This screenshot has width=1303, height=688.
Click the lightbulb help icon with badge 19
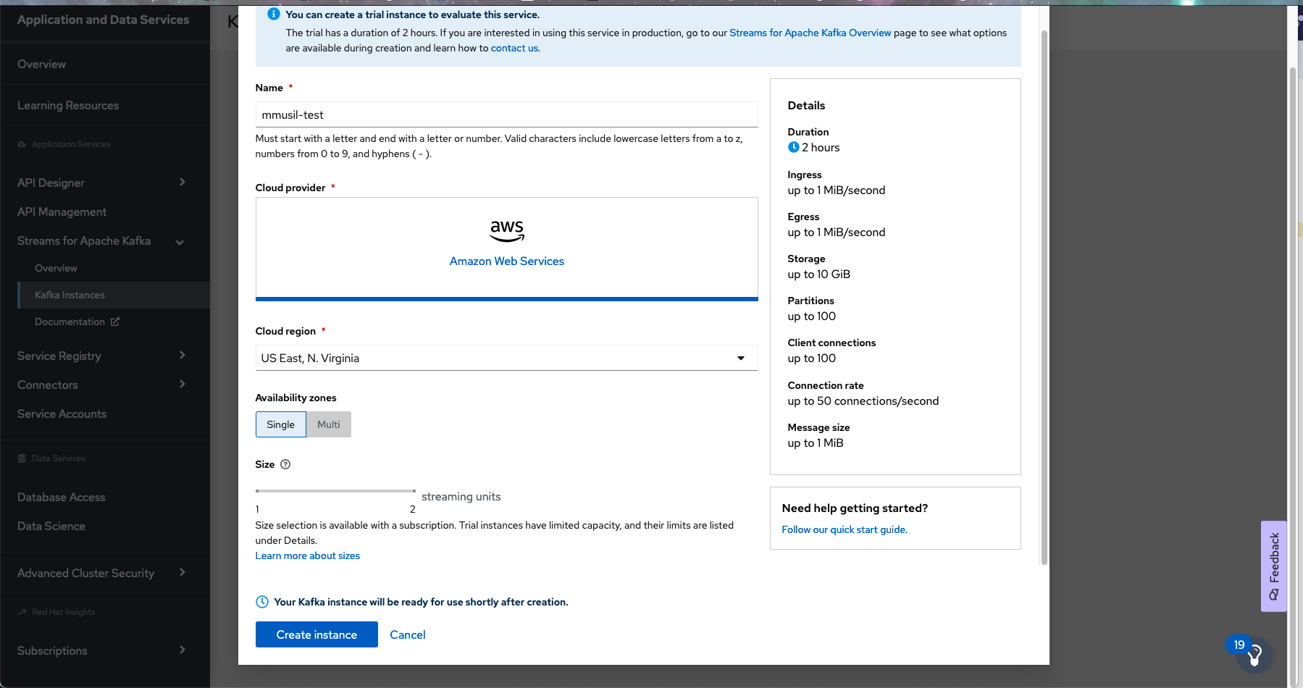pyautogui.click(x=1254, y=655)
